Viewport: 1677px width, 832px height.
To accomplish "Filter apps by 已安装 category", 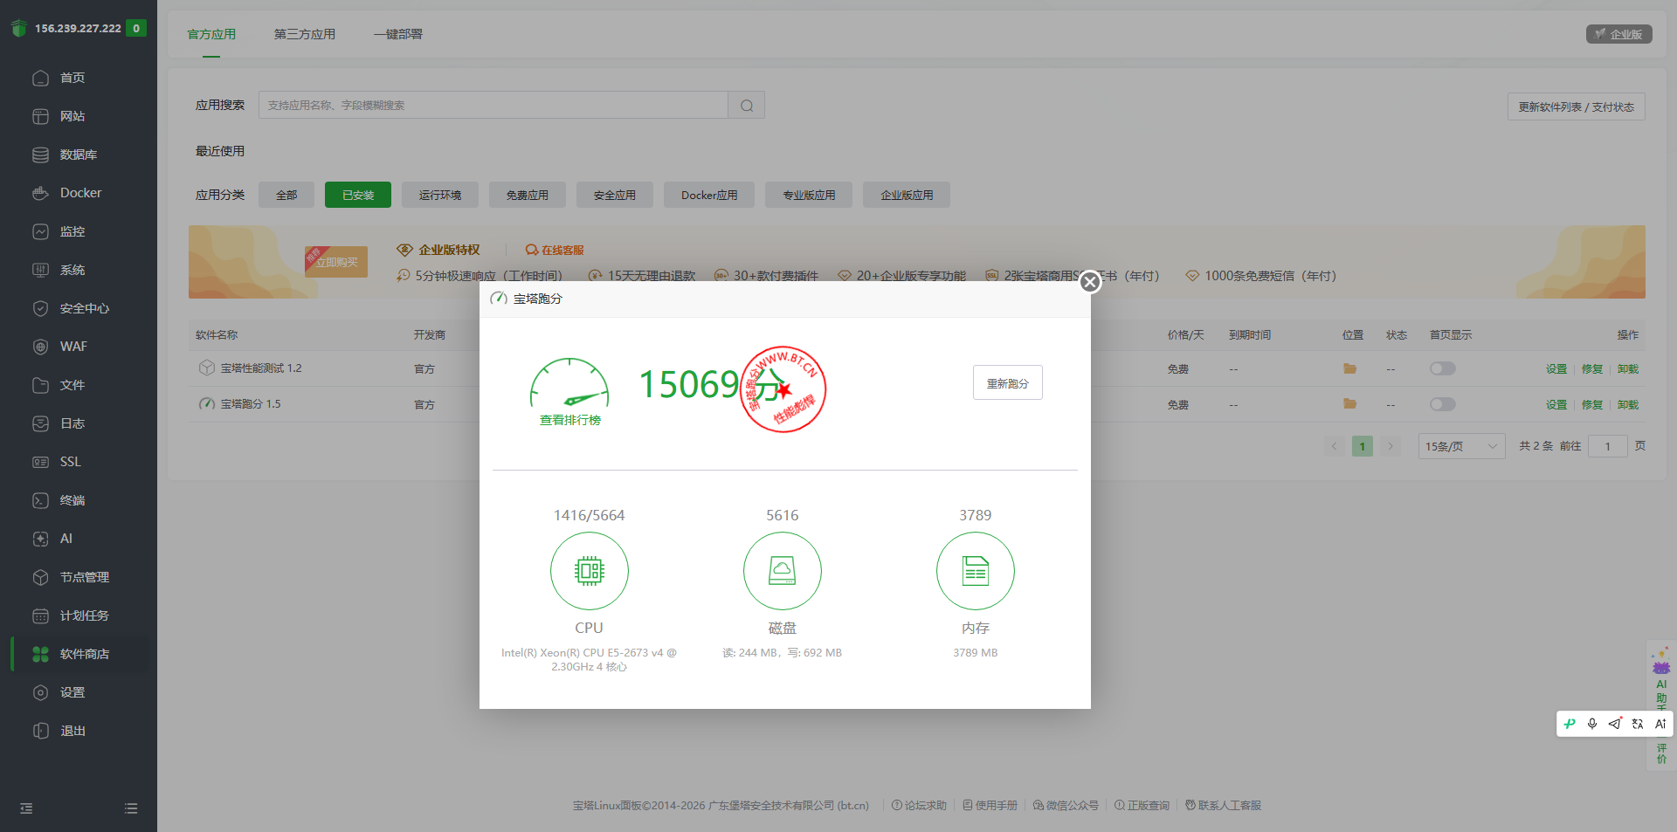I will (358, 195).
